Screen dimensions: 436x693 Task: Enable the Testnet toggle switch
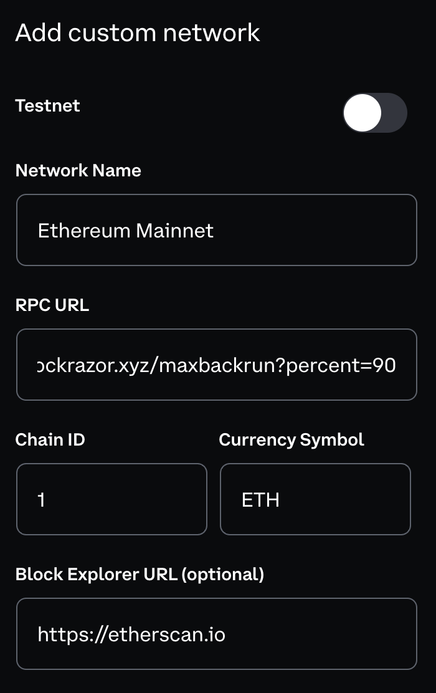(374, 113)
